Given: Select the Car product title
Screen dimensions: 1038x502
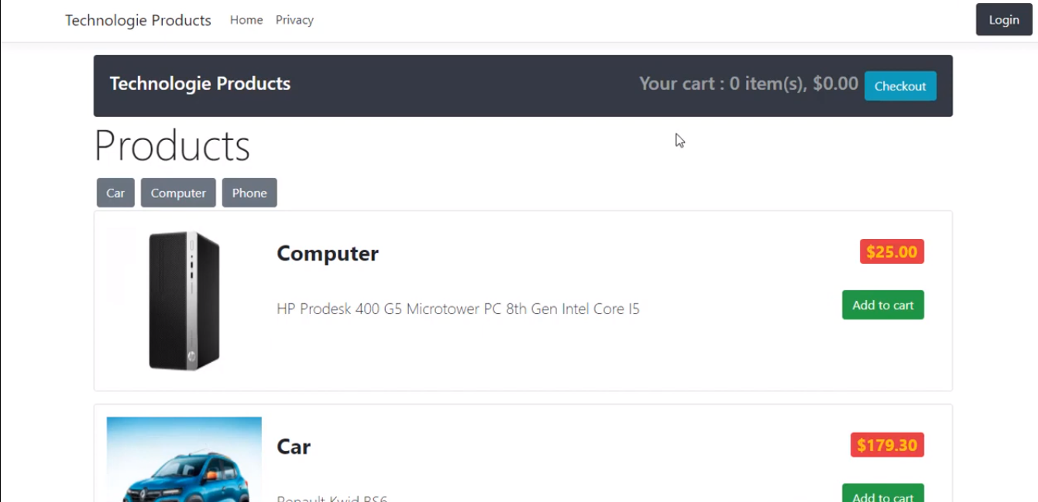Looking at the screenshot, I should point(294,447).
